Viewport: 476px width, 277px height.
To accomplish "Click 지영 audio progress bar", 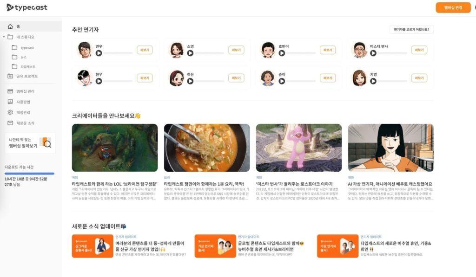I will (x=392, y=81).
